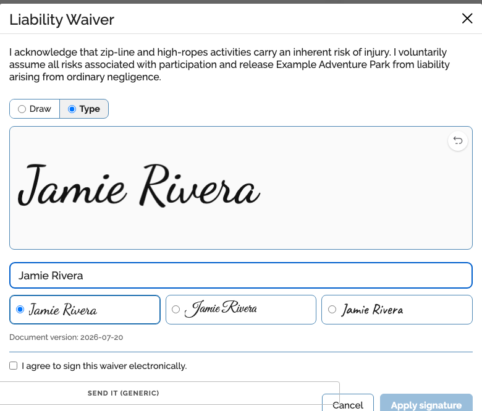Check the agree to sign electronically box
The height and width of the screenshot is (411, 482).
coord(13,365)
